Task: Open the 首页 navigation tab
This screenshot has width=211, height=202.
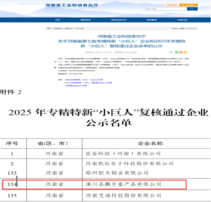Action: pyautogui.click(x=58, y=20)
